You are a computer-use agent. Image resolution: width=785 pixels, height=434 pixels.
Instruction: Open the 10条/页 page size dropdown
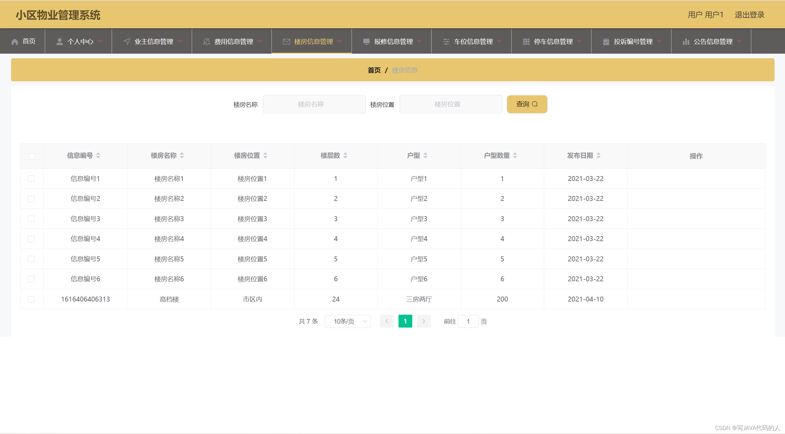tap(348, 321)
